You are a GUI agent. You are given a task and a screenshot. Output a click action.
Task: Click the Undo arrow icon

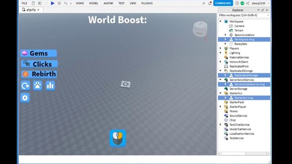click(x=66, y=3)
